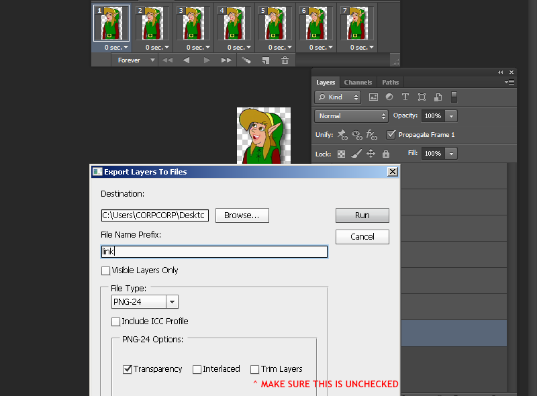The height and width of the screenshot is (396, 537).
Task: Click the Fill 100% value field
Action: click(433, 154)
